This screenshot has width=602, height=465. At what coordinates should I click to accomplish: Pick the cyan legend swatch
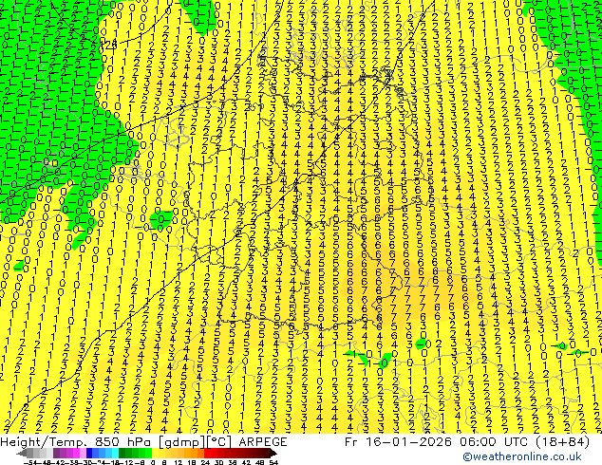pyautogui.click(x=116, y=453)
